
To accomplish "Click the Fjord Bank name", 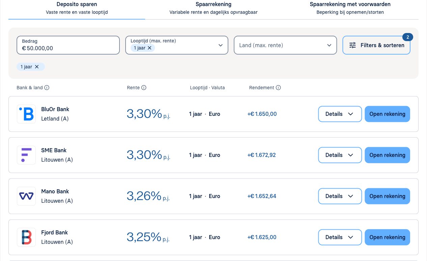I will click(55, 232).
